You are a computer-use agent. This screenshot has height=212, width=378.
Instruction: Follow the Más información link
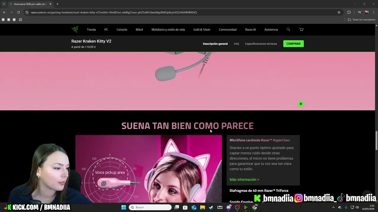point(244,179)
